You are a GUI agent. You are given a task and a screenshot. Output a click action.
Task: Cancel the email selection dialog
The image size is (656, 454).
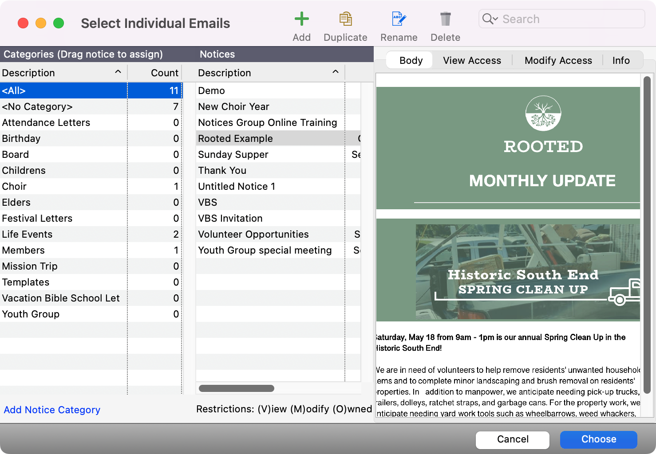point(512,439)
